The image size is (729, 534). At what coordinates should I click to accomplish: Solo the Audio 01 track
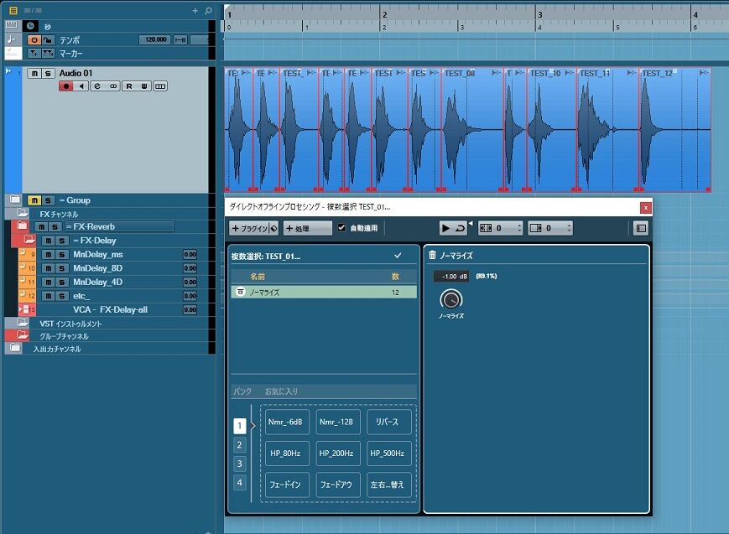click(x=48, y=73)
